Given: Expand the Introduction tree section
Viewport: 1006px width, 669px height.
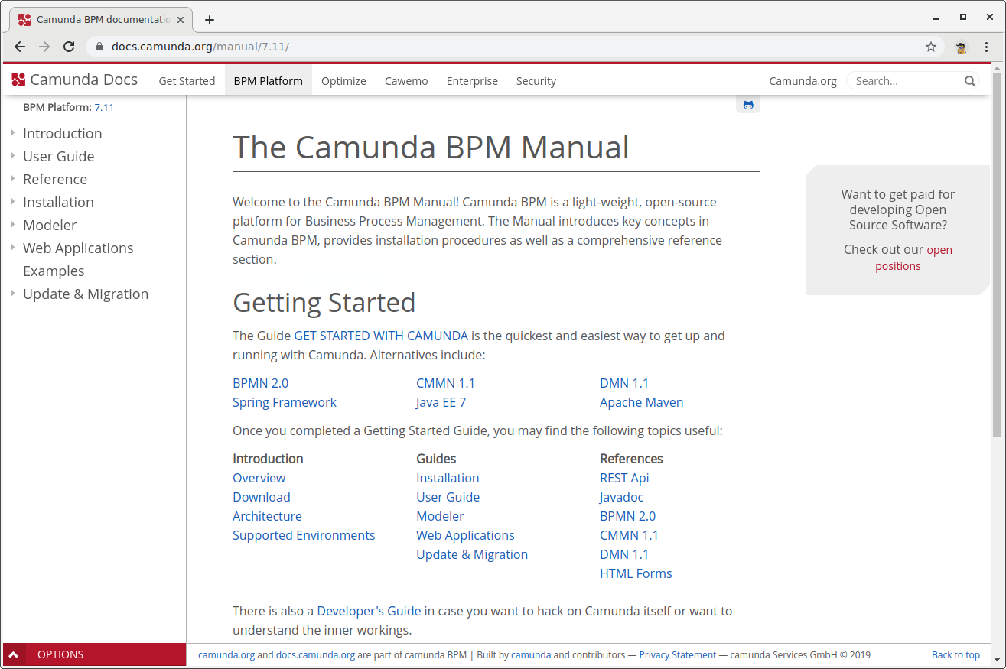Looking at the screenshot, I should click(x=12, y=133).
